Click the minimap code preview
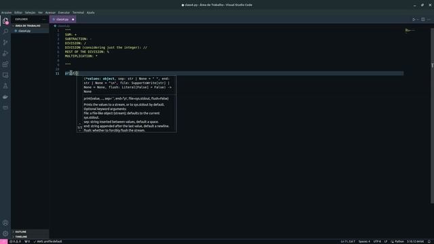This screenshot has height=244, width=434. pyautogui.click(x=410, y=30)
